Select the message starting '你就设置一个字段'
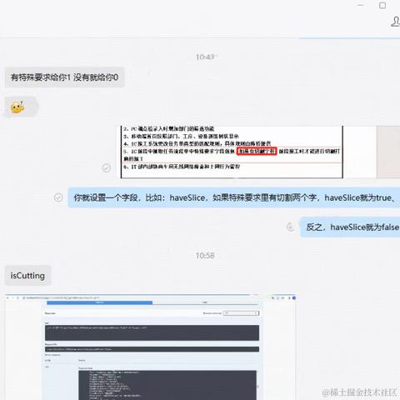400x400 pixels. (x=234, y=197)
